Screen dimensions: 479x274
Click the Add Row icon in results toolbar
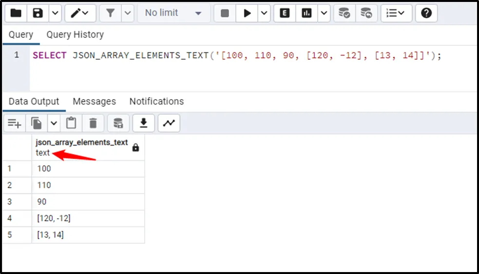(14, 123)
